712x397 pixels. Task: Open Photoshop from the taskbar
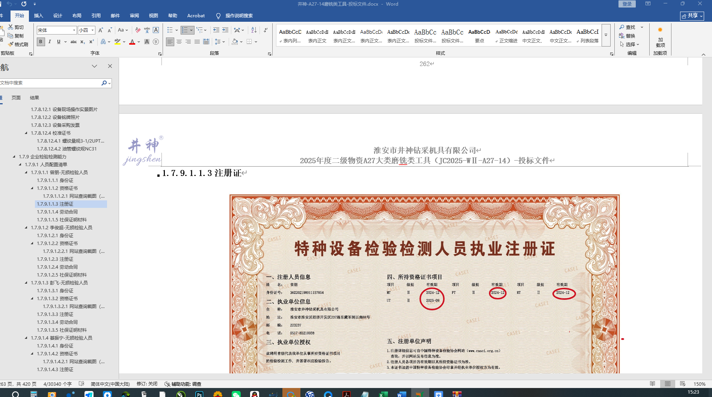(199, 394)
